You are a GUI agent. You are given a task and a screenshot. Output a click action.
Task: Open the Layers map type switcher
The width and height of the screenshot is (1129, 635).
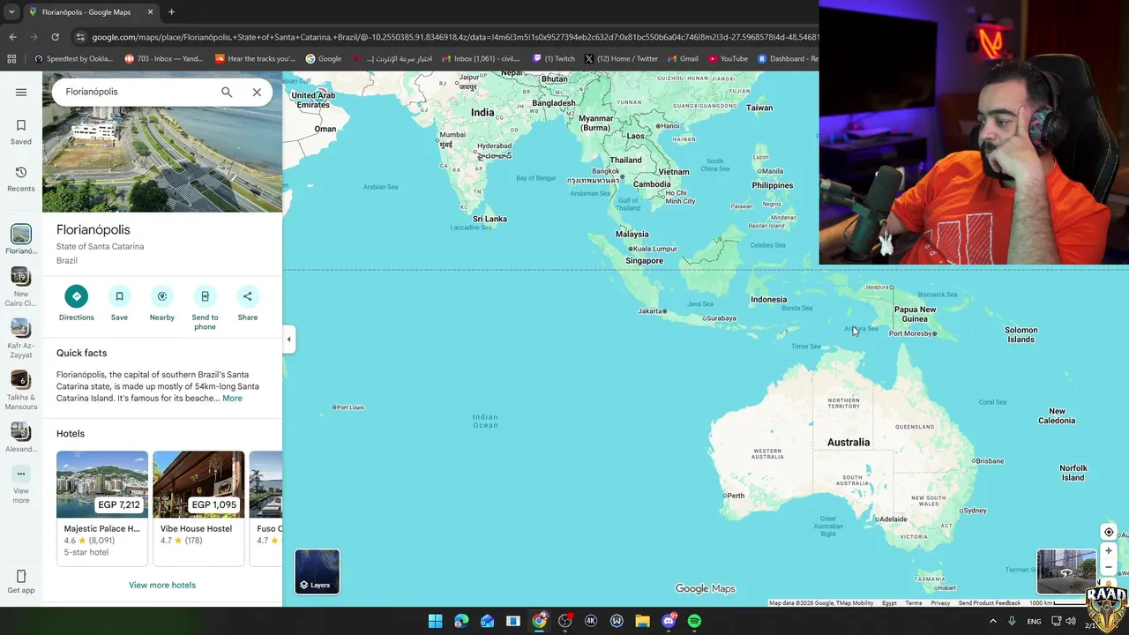[317, 571]
